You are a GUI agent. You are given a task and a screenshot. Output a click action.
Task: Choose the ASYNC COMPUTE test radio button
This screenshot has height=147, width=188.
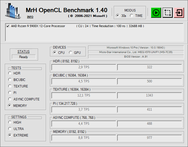(10, 99)
